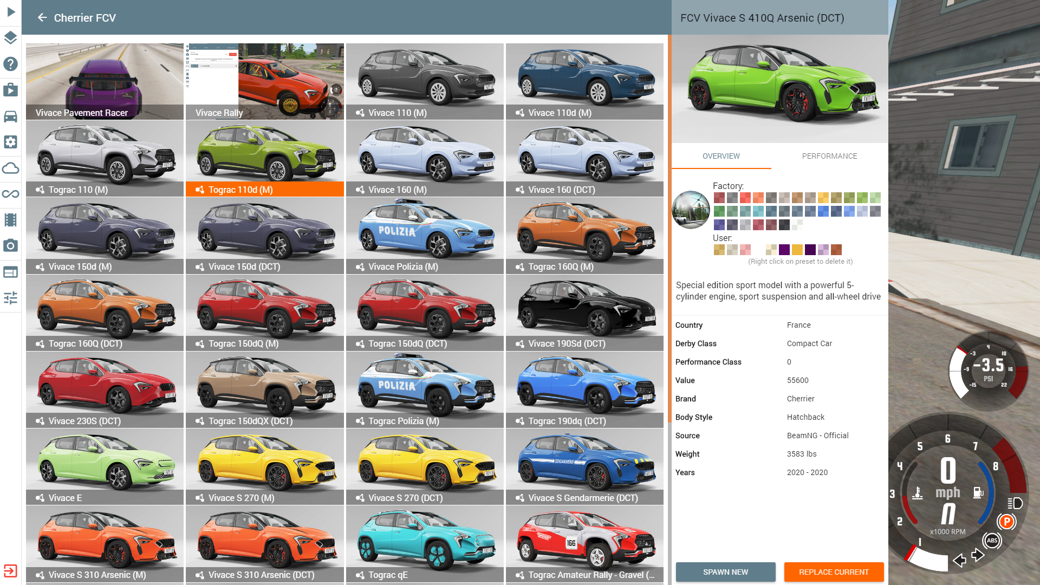1040x585 pixels.
Task: Click the ABS indicator on the gauge
Action: click(x=992, y=541)
